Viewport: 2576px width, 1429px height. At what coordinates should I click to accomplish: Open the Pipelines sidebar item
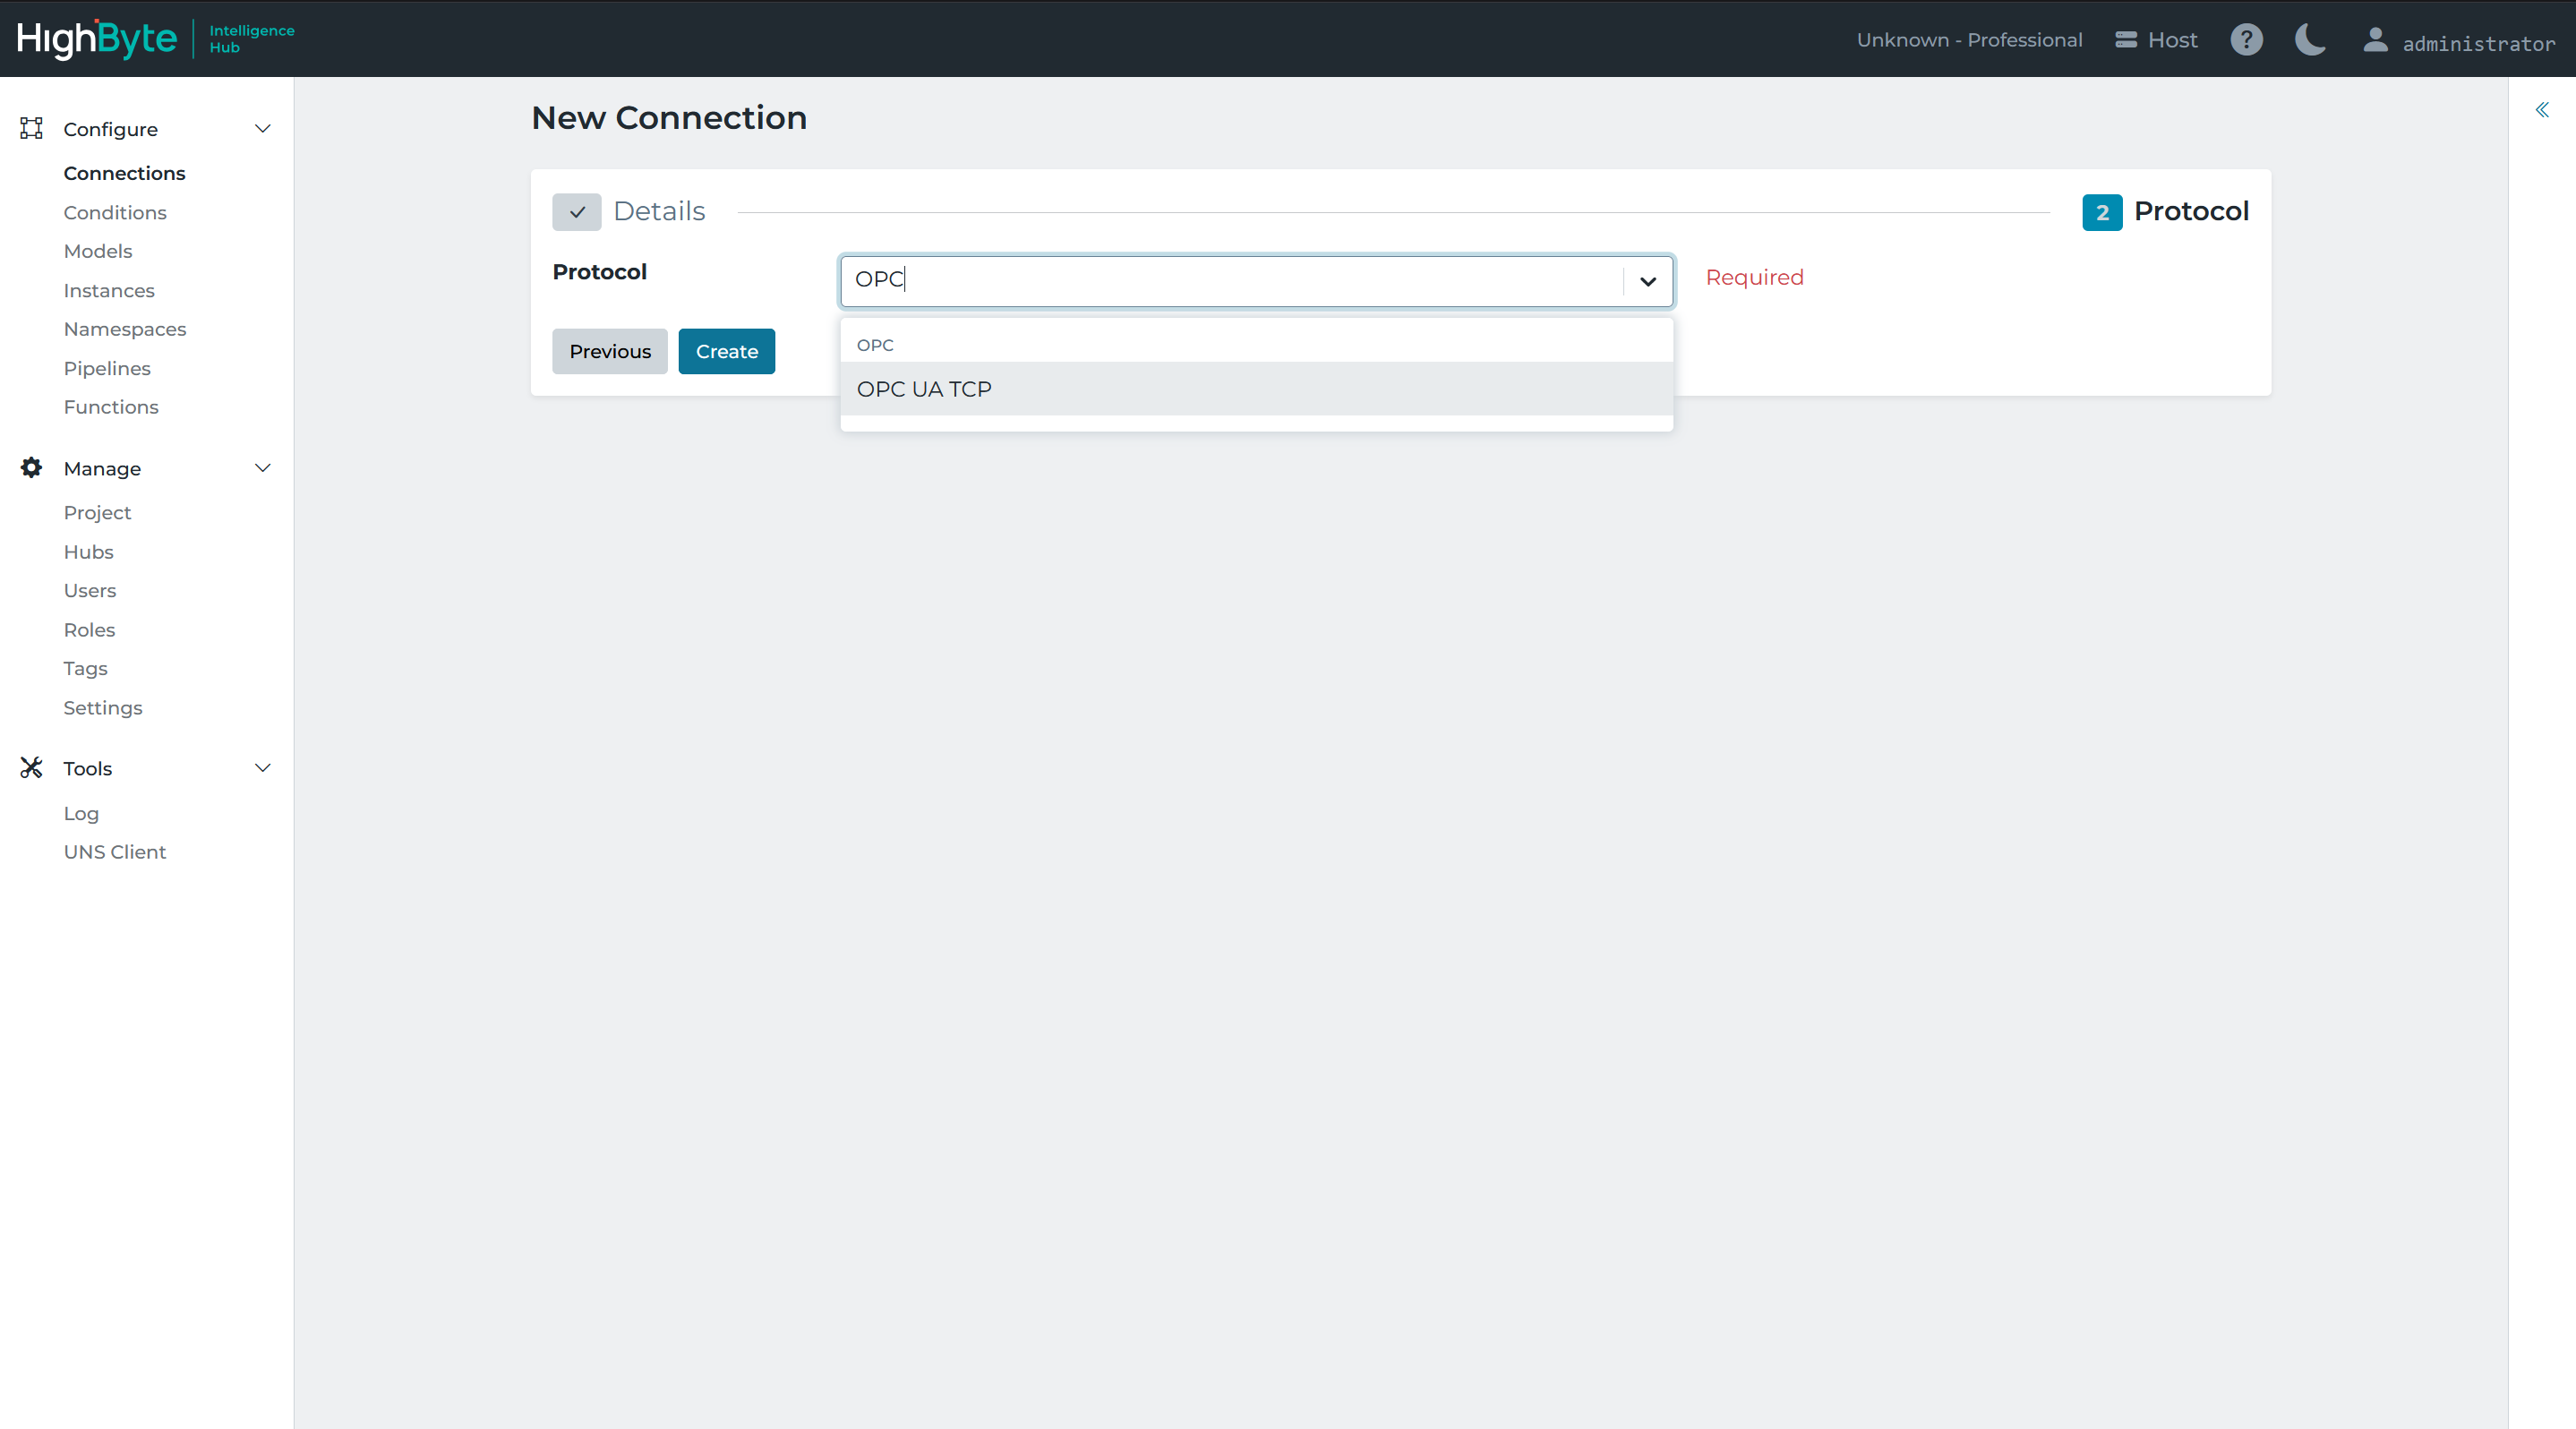(x=107, y=368)
